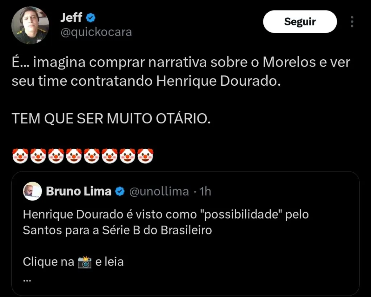Click the "Clique na" text in quote
Screen dimensions: 371x297
pos(48,262)
